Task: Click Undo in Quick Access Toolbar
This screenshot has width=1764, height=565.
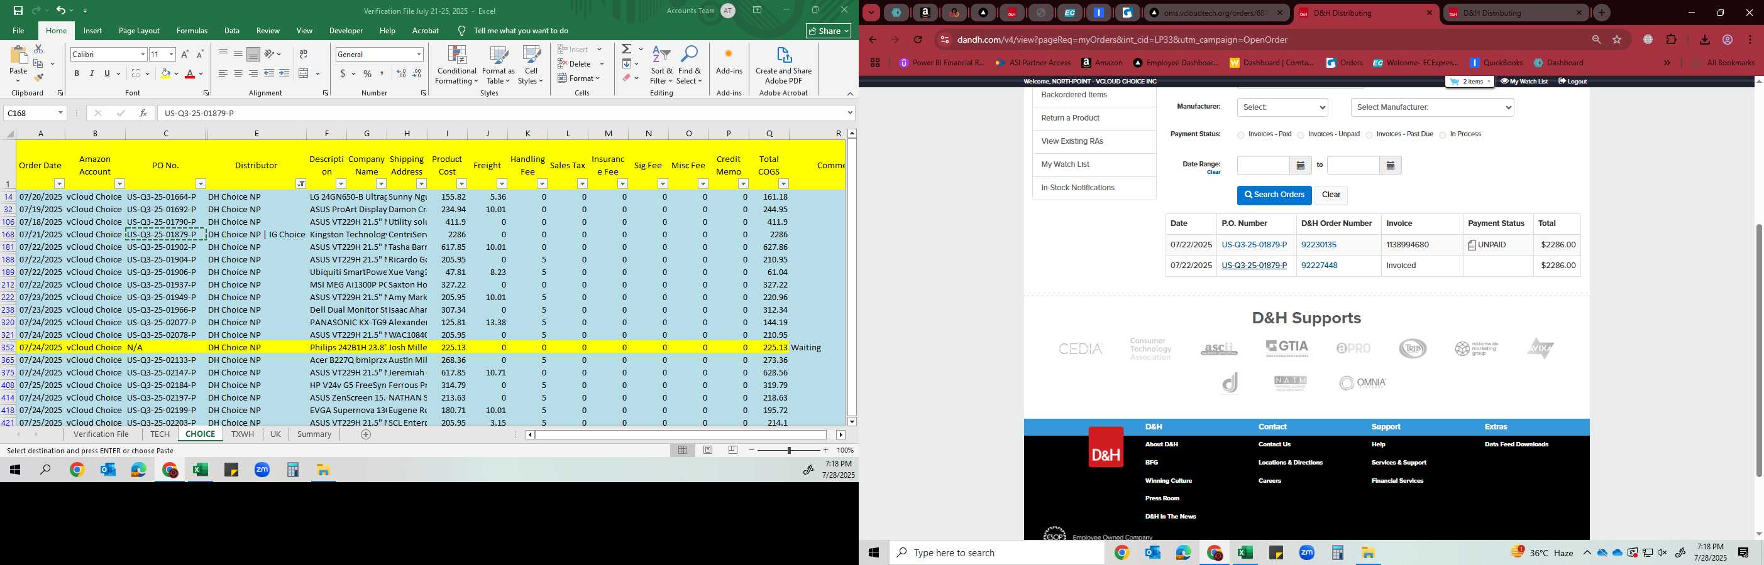Action: (x=60, y=11)
